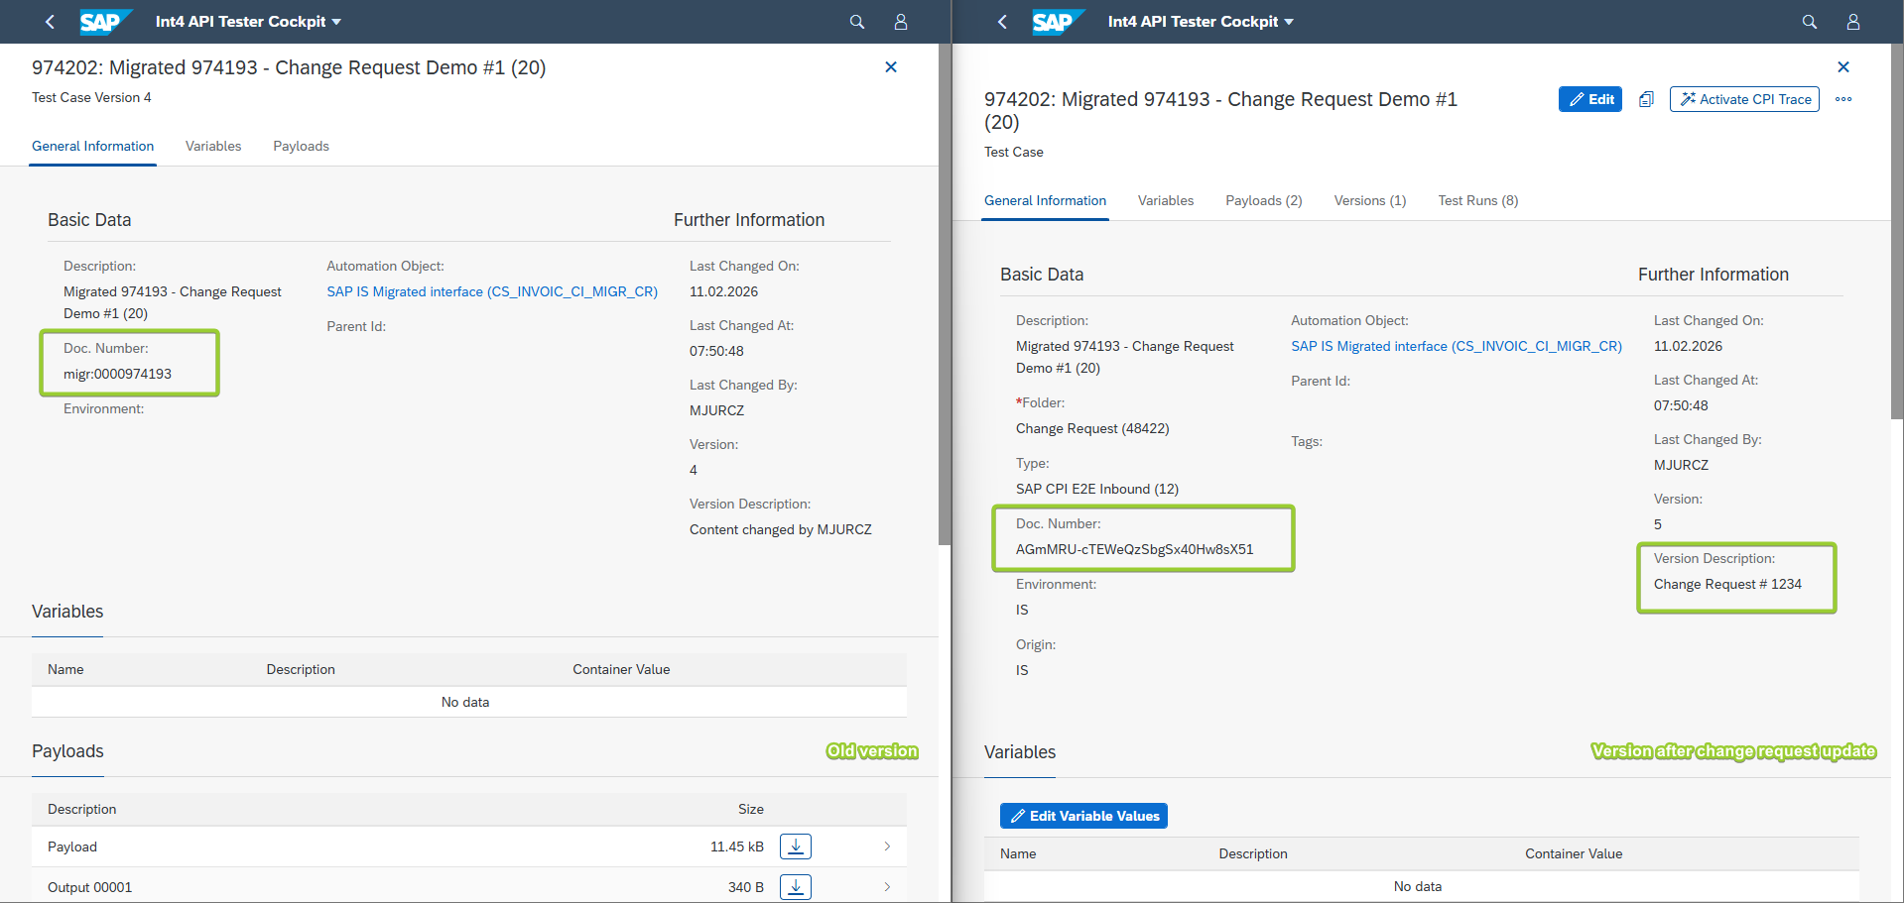The width and height of the screenshot is (1904, 903).
Task: Click the SAP logo in left pane
Action: click(105, 22)
